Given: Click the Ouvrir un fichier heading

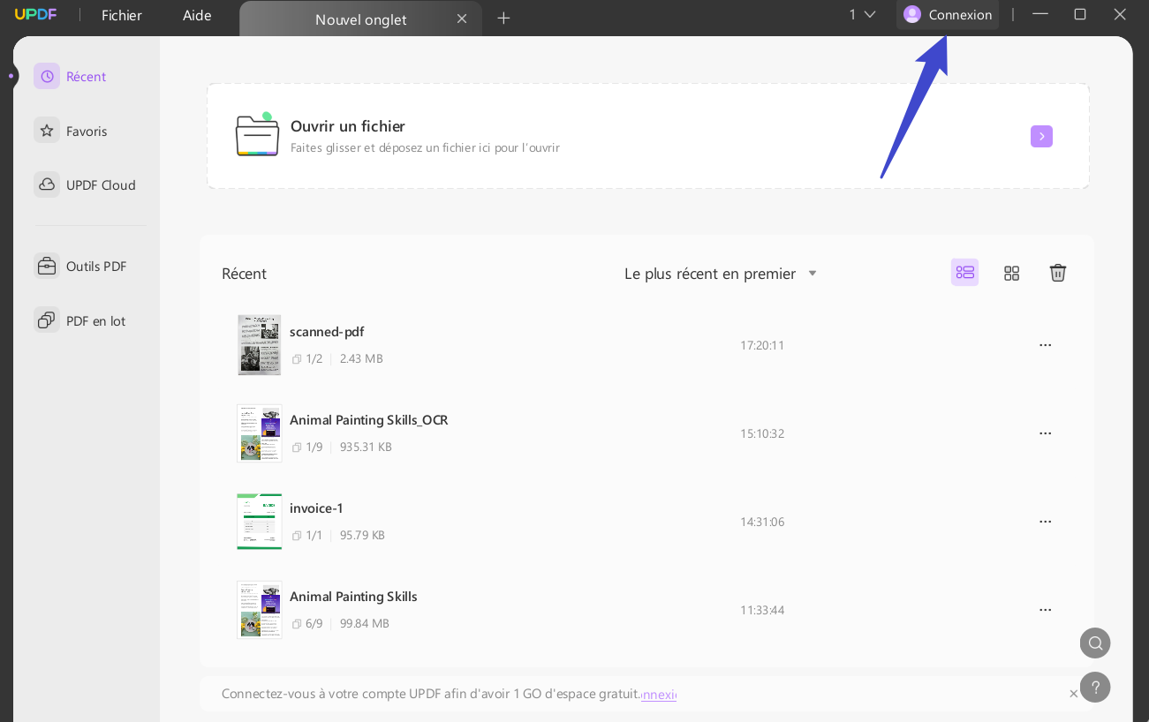Looking at the screenshot, I should (348, 126).
